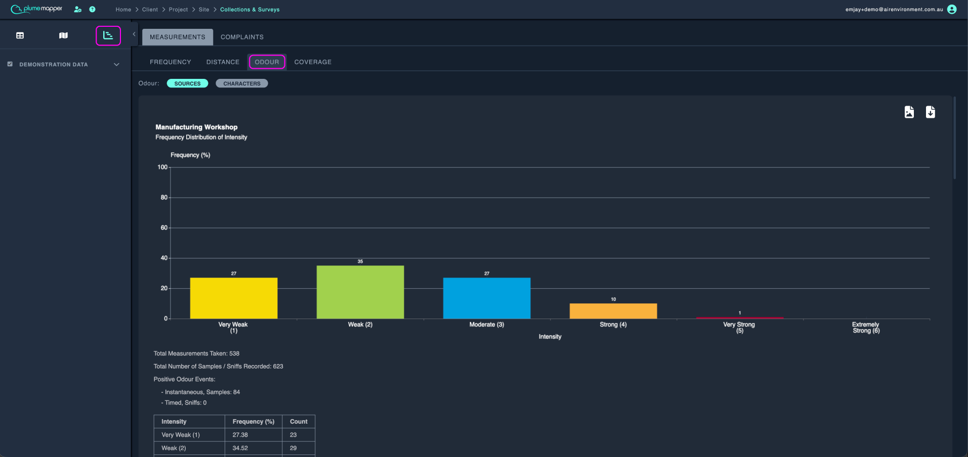Select the Odour sub-tab
Image resolution: width=968 pixels, height=457 pixels.
point(267,62)
